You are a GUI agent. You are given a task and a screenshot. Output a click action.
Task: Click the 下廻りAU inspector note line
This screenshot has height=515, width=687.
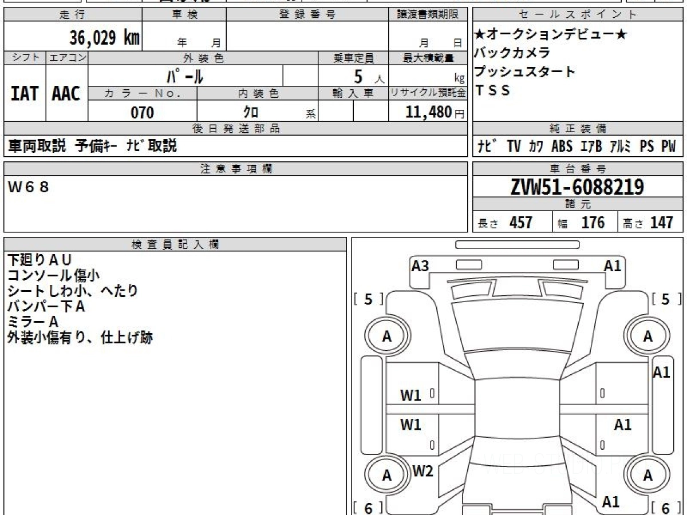(x=40, y=260)
